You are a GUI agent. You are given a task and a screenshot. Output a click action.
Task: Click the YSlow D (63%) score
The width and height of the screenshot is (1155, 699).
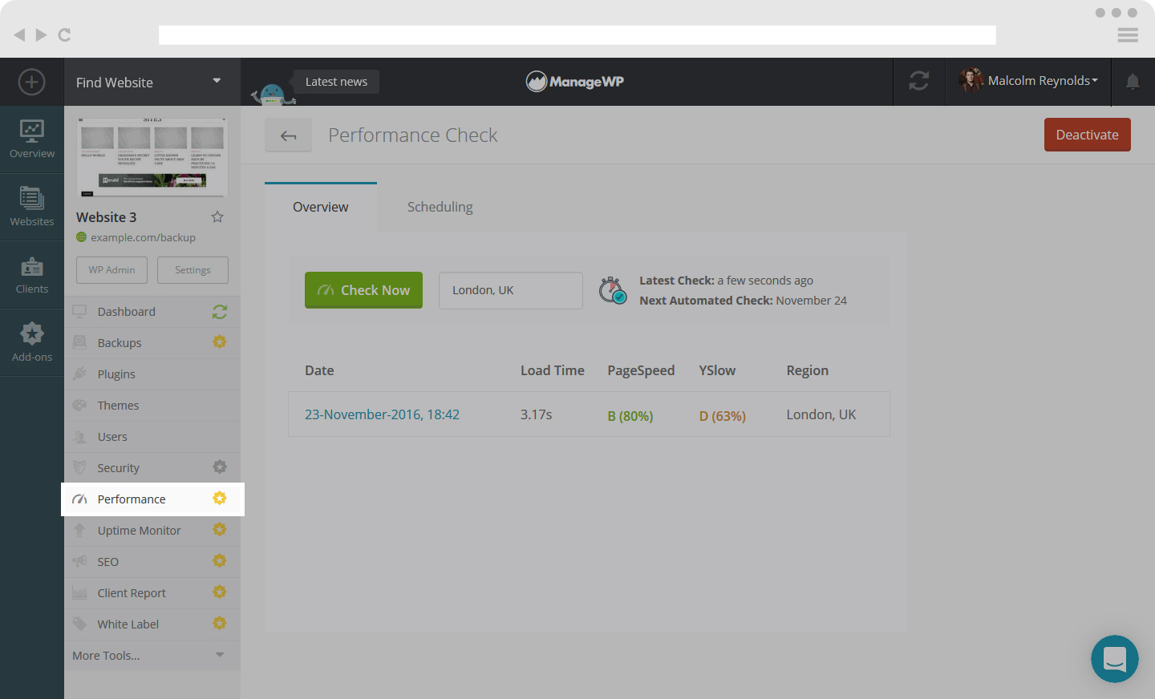[723, 416]
